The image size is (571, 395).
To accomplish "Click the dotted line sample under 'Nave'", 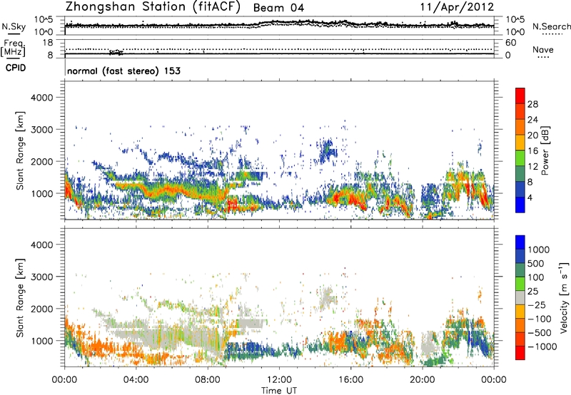I will click(x=544, y=57).
